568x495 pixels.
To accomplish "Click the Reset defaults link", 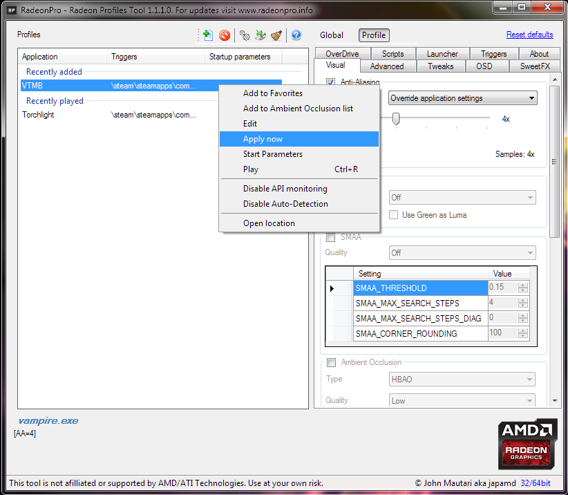I will click(529, 35).
